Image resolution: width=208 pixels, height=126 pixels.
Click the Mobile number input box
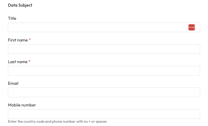104,114
